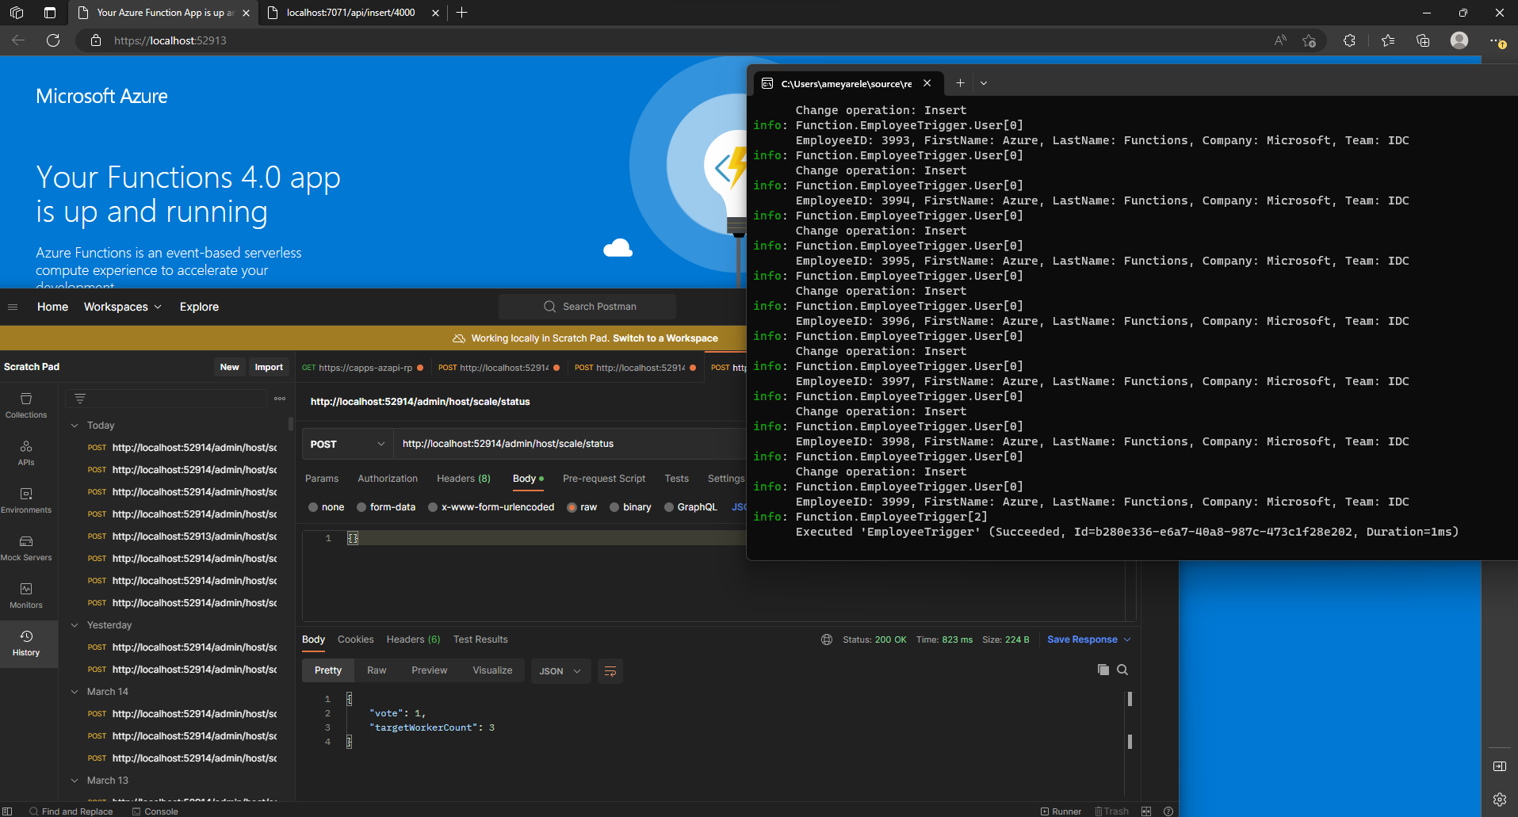
Task: Open the Postman Runner
Action: [x=1061, y=811]
